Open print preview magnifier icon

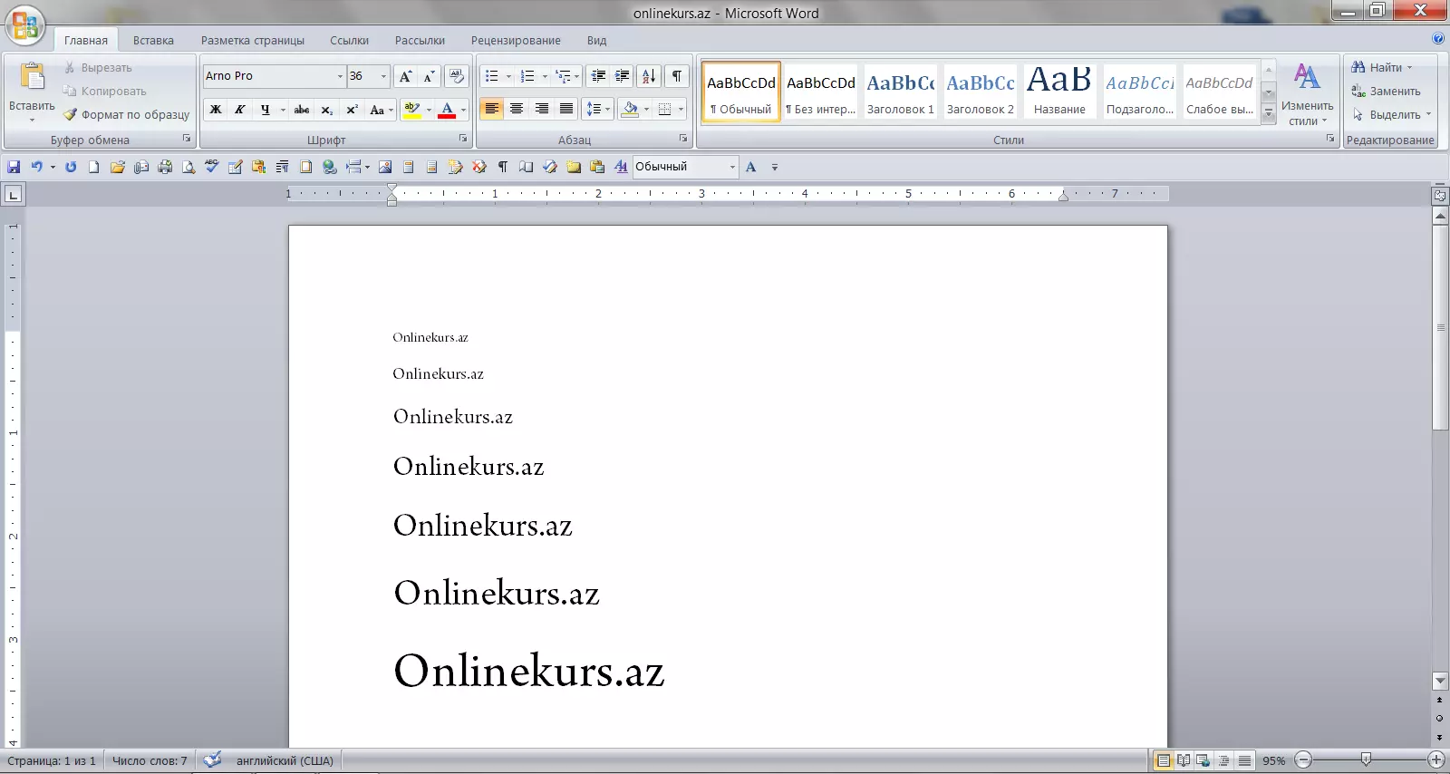188,167
